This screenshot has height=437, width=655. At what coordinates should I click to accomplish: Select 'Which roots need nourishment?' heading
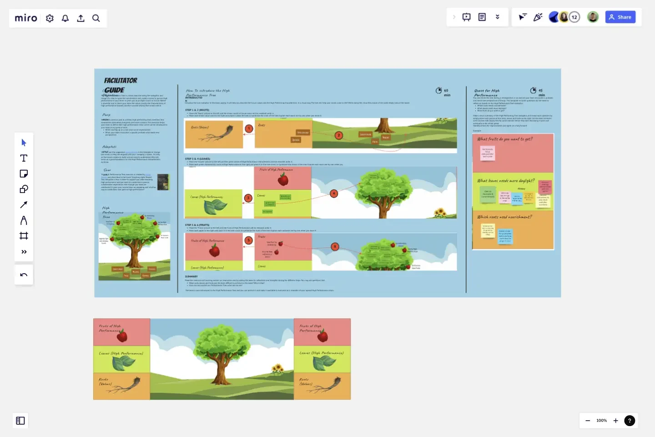[x=504, y=217]
